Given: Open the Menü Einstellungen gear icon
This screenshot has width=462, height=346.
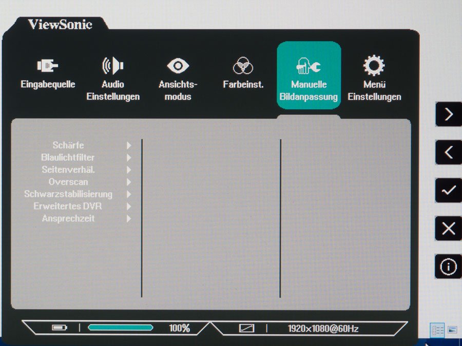Looking at the screenshot, I should point(374,66).
